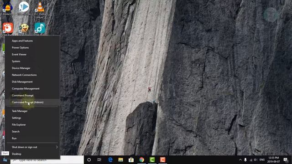
Task: Select Power Options in the Win+X menu
Action: coord(32,47)
